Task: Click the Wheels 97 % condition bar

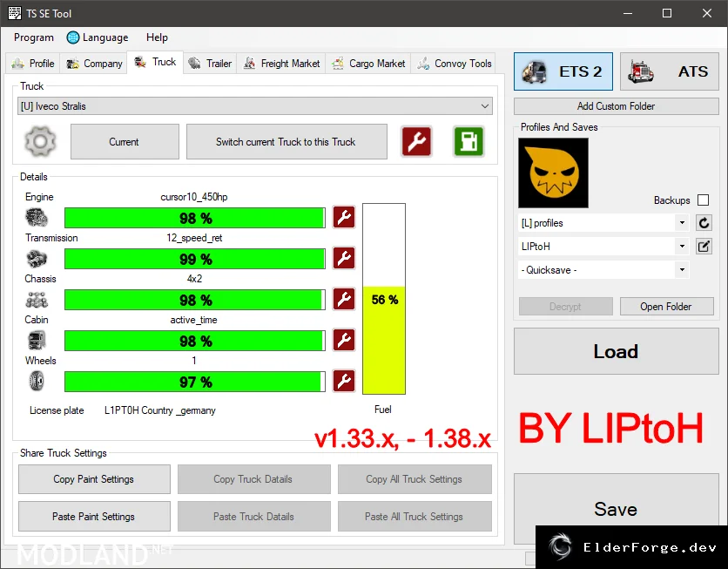Action: click(195, 382)
